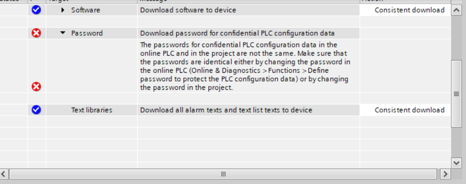Click the horizontal scrollbar right arrow
The height and width of the screenshot is (184, 466).
(x=445, y=174)
